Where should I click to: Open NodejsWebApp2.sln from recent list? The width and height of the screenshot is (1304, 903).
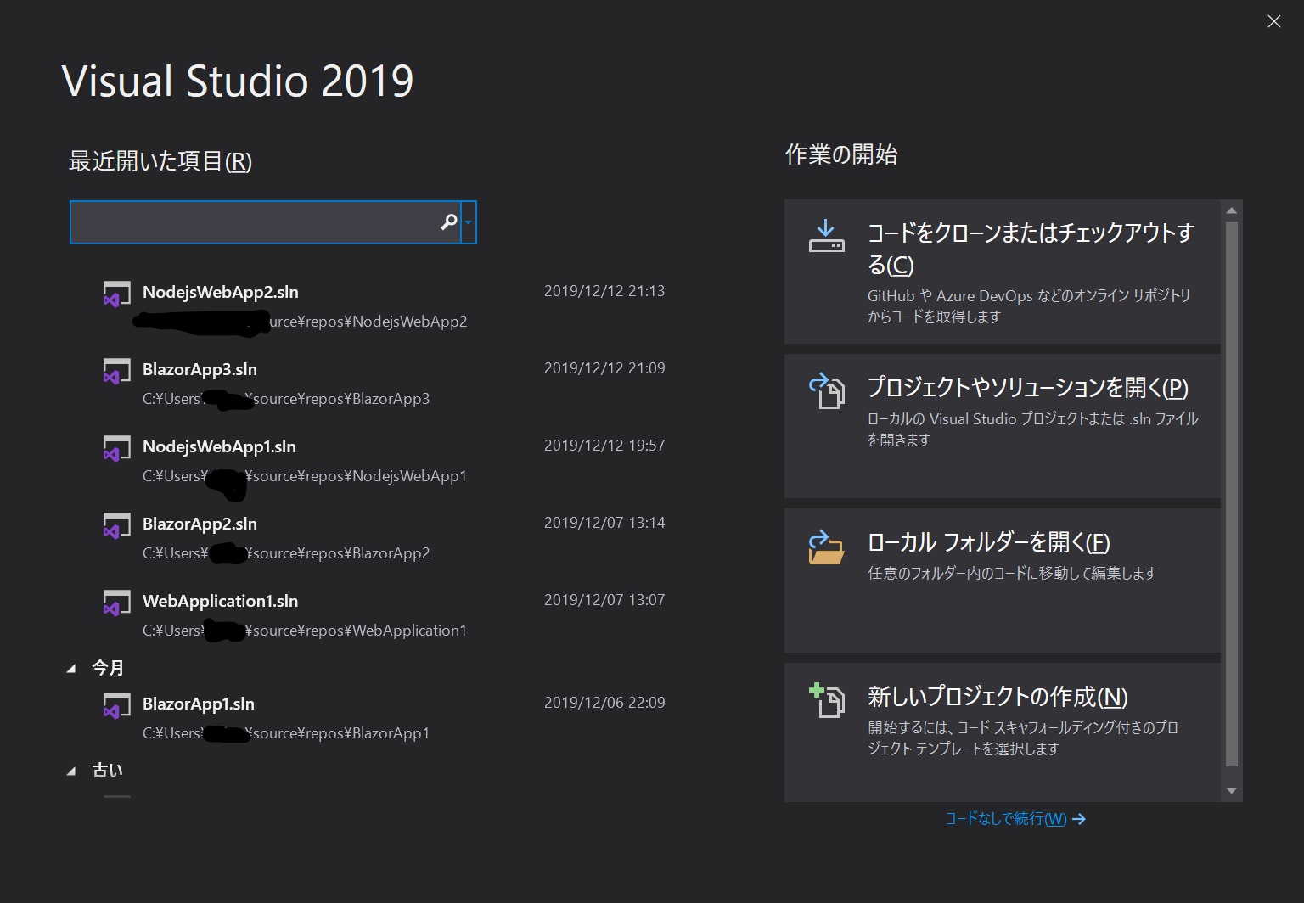click(x=221, y=292)
